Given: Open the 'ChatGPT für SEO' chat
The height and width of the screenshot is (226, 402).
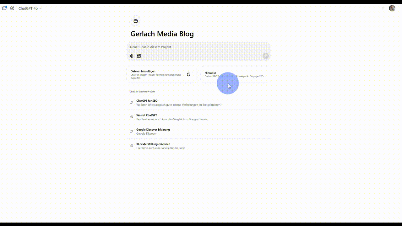Looking at the screenshot, I should 179,103.
